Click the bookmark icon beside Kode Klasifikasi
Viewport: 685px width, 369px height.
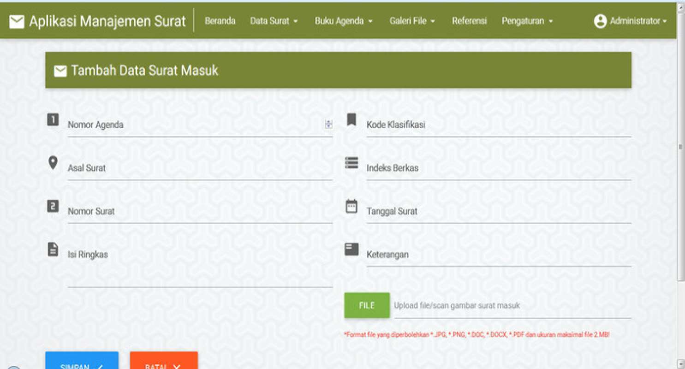[351, 119]
